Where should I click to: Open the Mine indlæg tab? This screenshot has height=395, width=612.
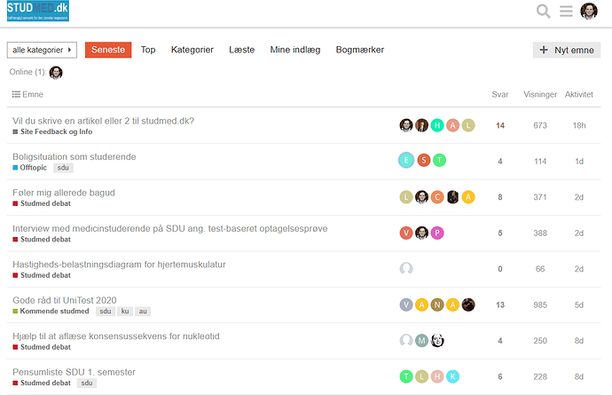[295, 50]
